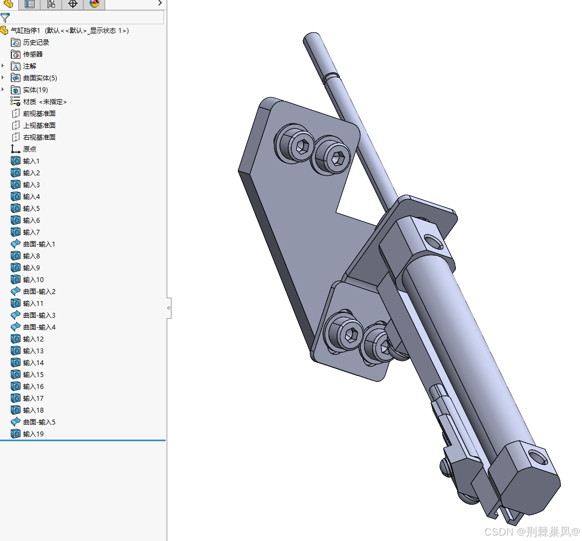Select the 传感器 text label

pyautogui.click(x=33, y=54)
